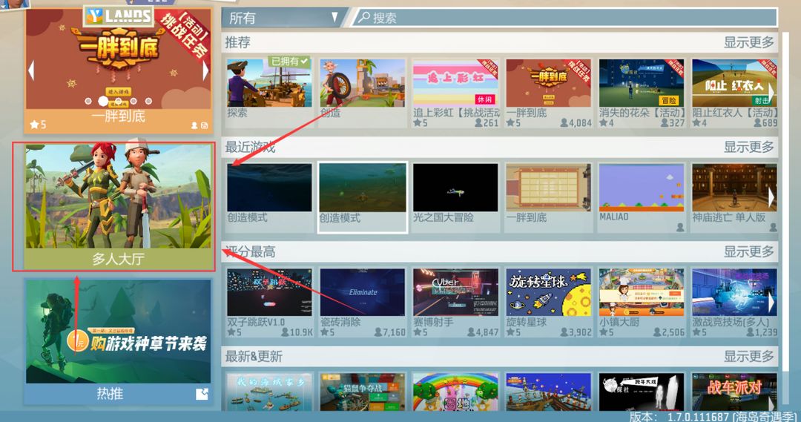Open the highlighted second 创造模式 recent game
This screenshot has height=422, width=801.
click(x=362, y=197)
